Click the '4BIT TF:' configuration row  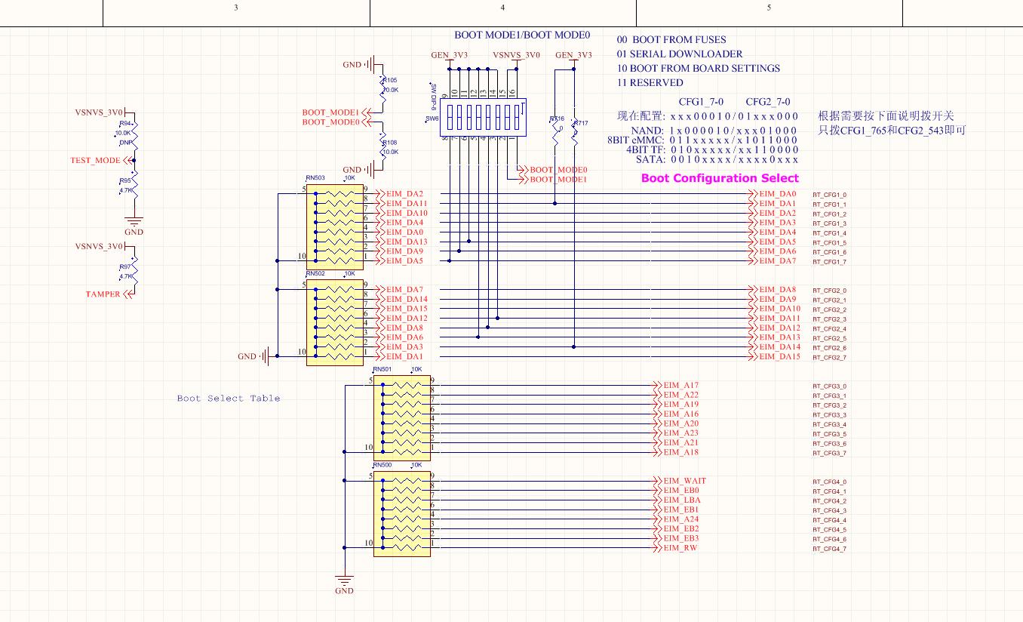(712, 149)
